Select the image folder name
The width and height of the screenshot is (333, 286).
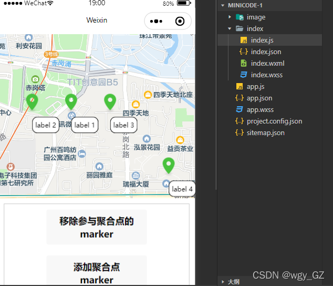tap(256, 17)
